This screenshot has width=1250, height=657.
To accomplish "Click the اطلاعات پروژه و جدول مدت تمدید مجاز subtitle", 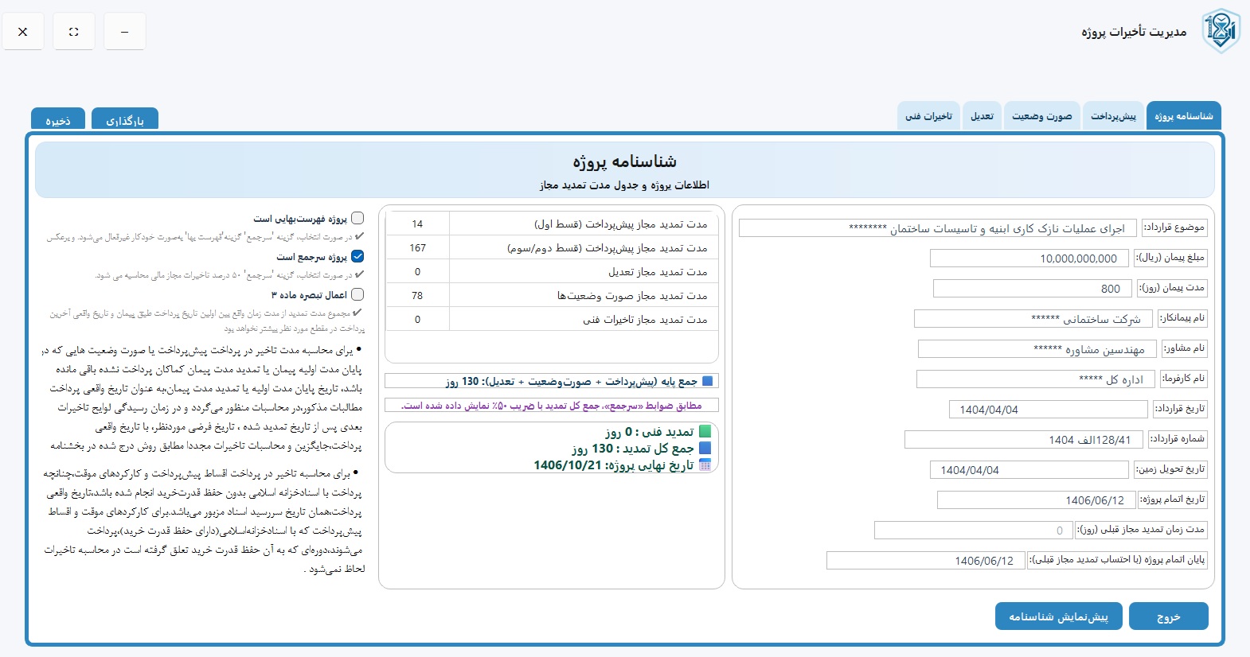I will point(624,185).
